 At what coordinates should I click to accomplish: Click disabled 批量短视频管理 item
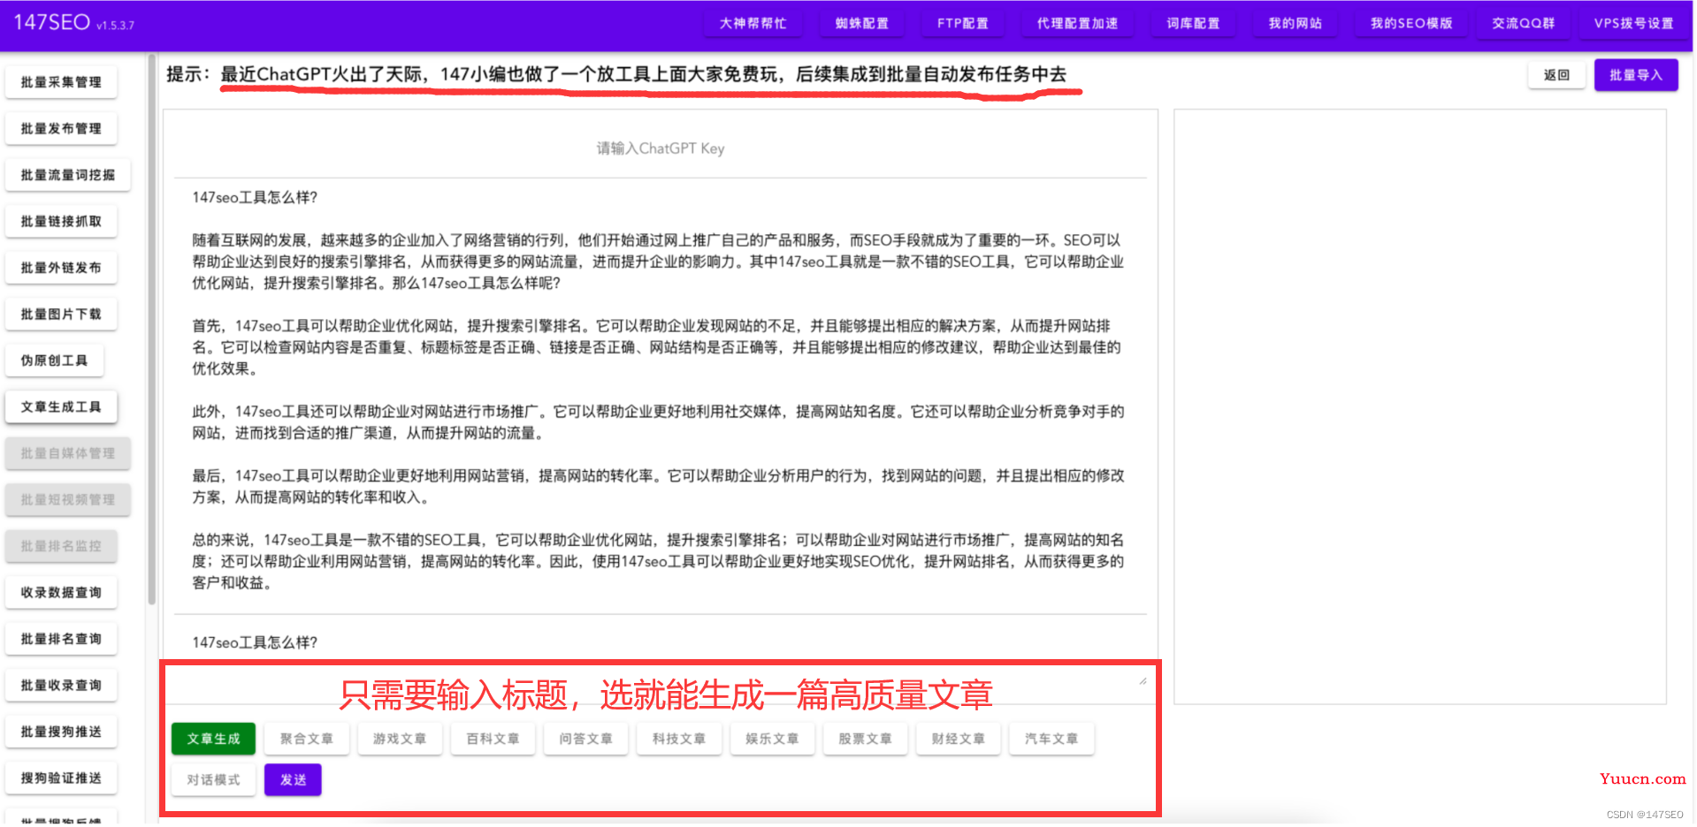(x=68, y=500)
